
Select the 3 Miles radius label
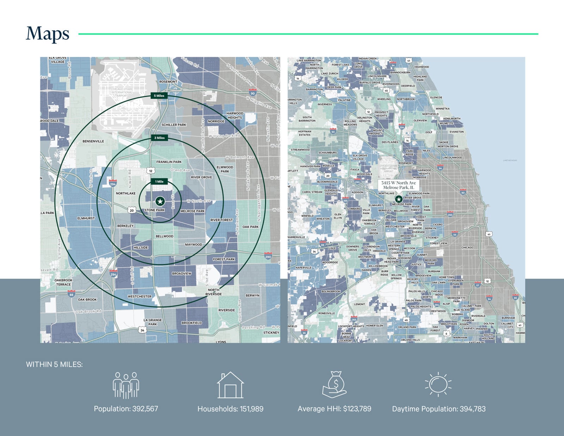tap(159, 138)
